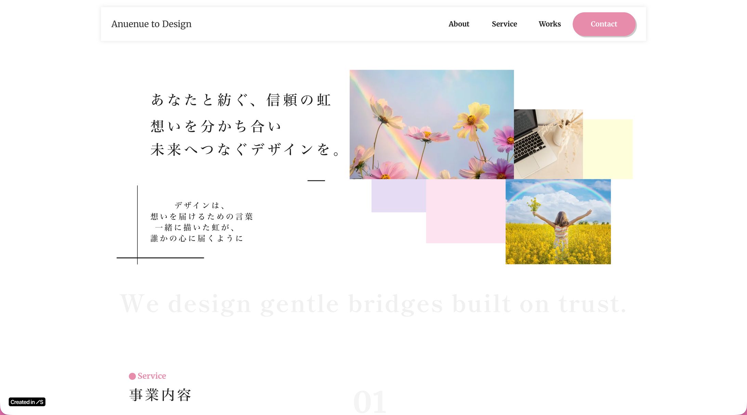This screenshot has height=415, width=747.
Task: Click the pale yellow color block
Action: 608,149
